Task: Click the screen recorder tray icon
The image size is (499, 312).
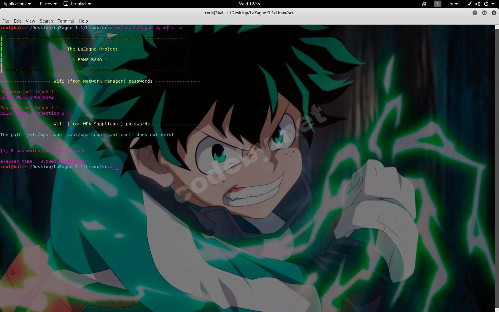Action: [424, 4]
